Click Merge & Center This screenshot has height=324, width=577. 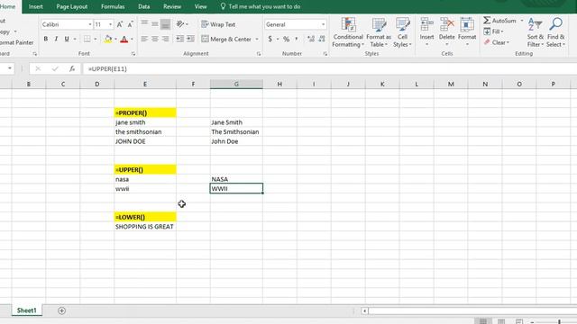click(226, 39)
